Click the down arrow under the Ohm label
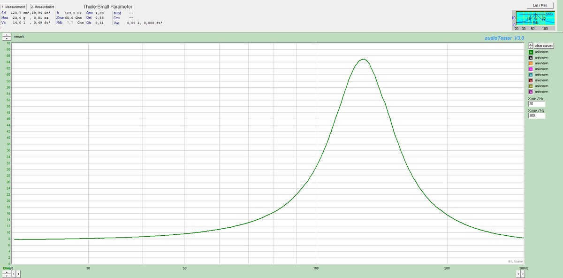 point(7,276)
